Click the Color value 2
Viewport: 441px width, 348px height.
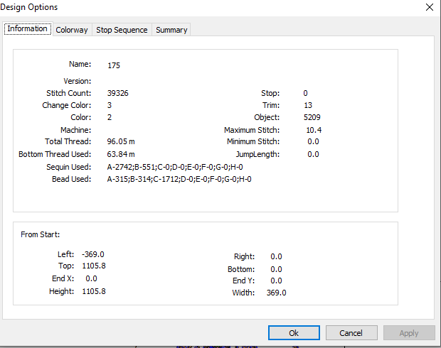[x=110, y=117]
